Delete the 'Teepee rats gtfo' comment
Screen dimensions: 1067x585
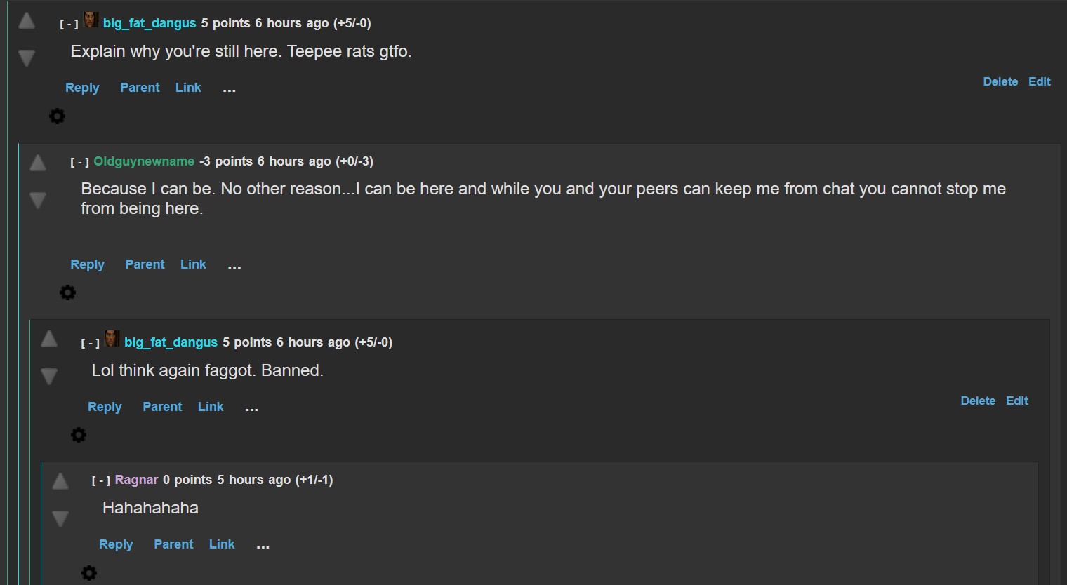click(x=1000, y=81)
